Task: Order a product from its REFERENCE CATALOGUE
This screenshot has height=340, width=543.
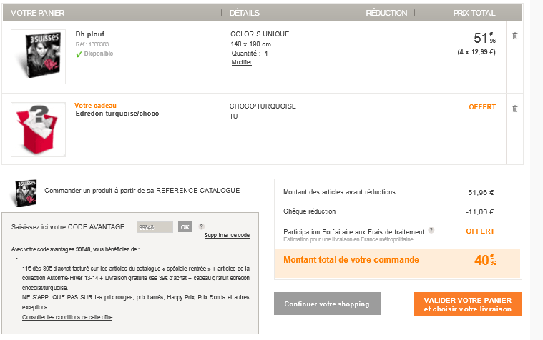Action: pyautogui.click(x=142, y=191)
